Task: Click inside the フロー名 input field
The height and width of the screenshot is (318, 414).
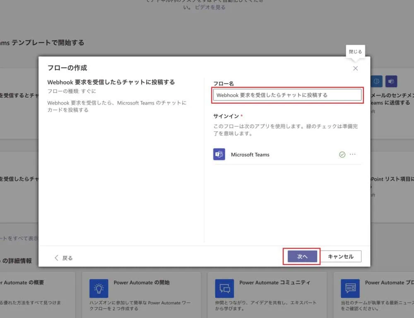Action: (287, 95)
